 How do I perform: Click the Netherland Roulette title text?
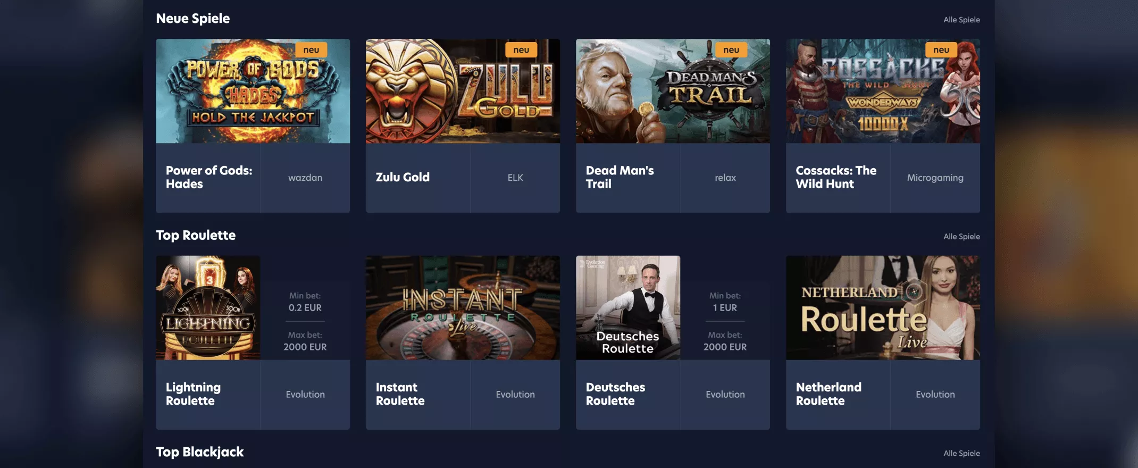pos(829,394)
